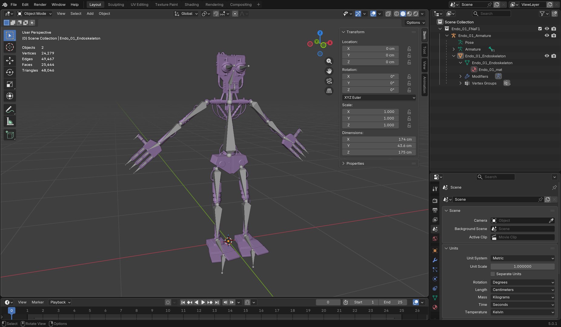Open the Tool properties tab icon
This screenshot has height=327, width=561.
[x=435, y=189]
